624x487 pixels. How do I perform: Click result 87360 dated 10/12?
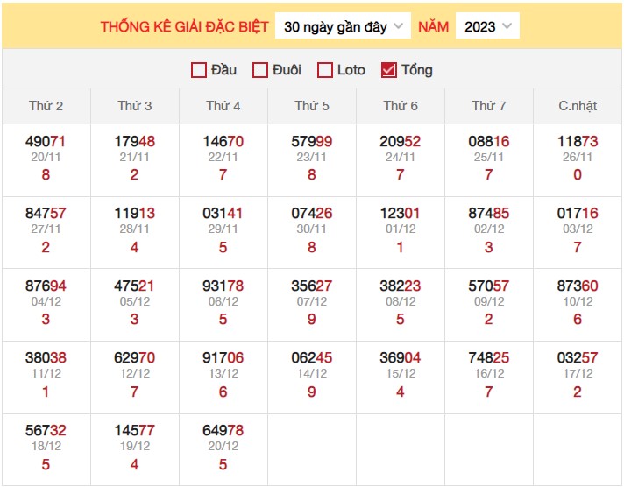[578, 285]
